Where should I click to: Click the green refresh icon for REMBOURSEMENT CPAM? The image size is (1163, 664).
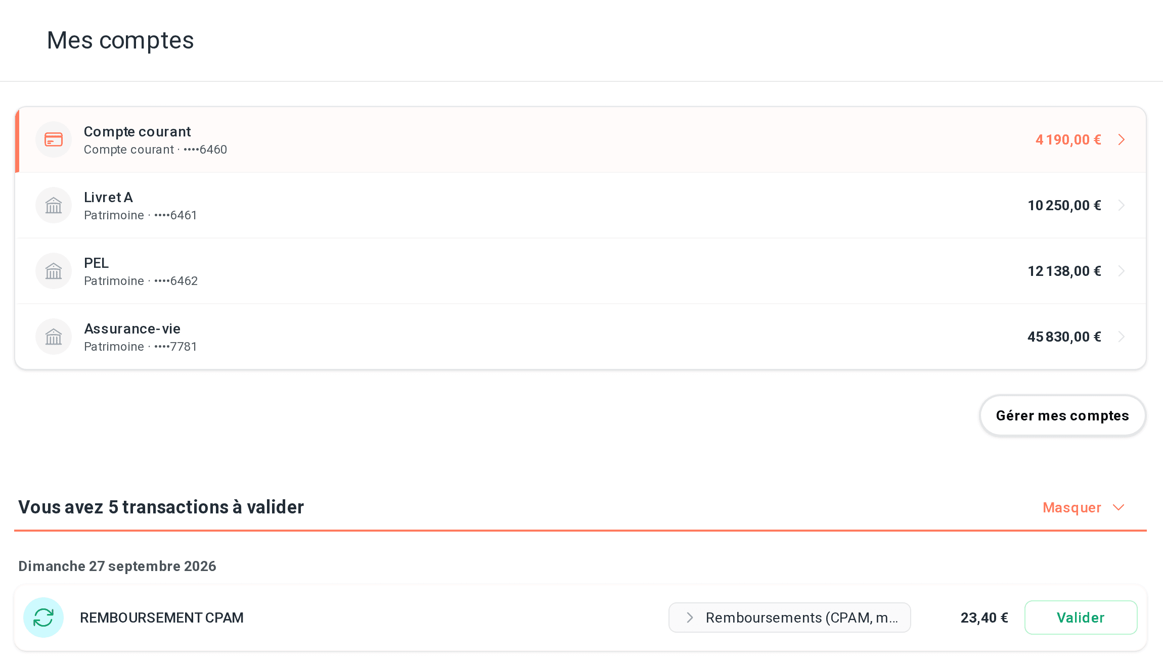(43, 618)
